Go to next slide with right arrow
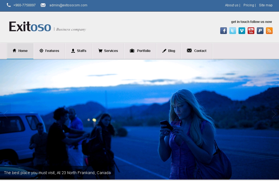This screenshot has width=279, height=181. click(274, 114)
